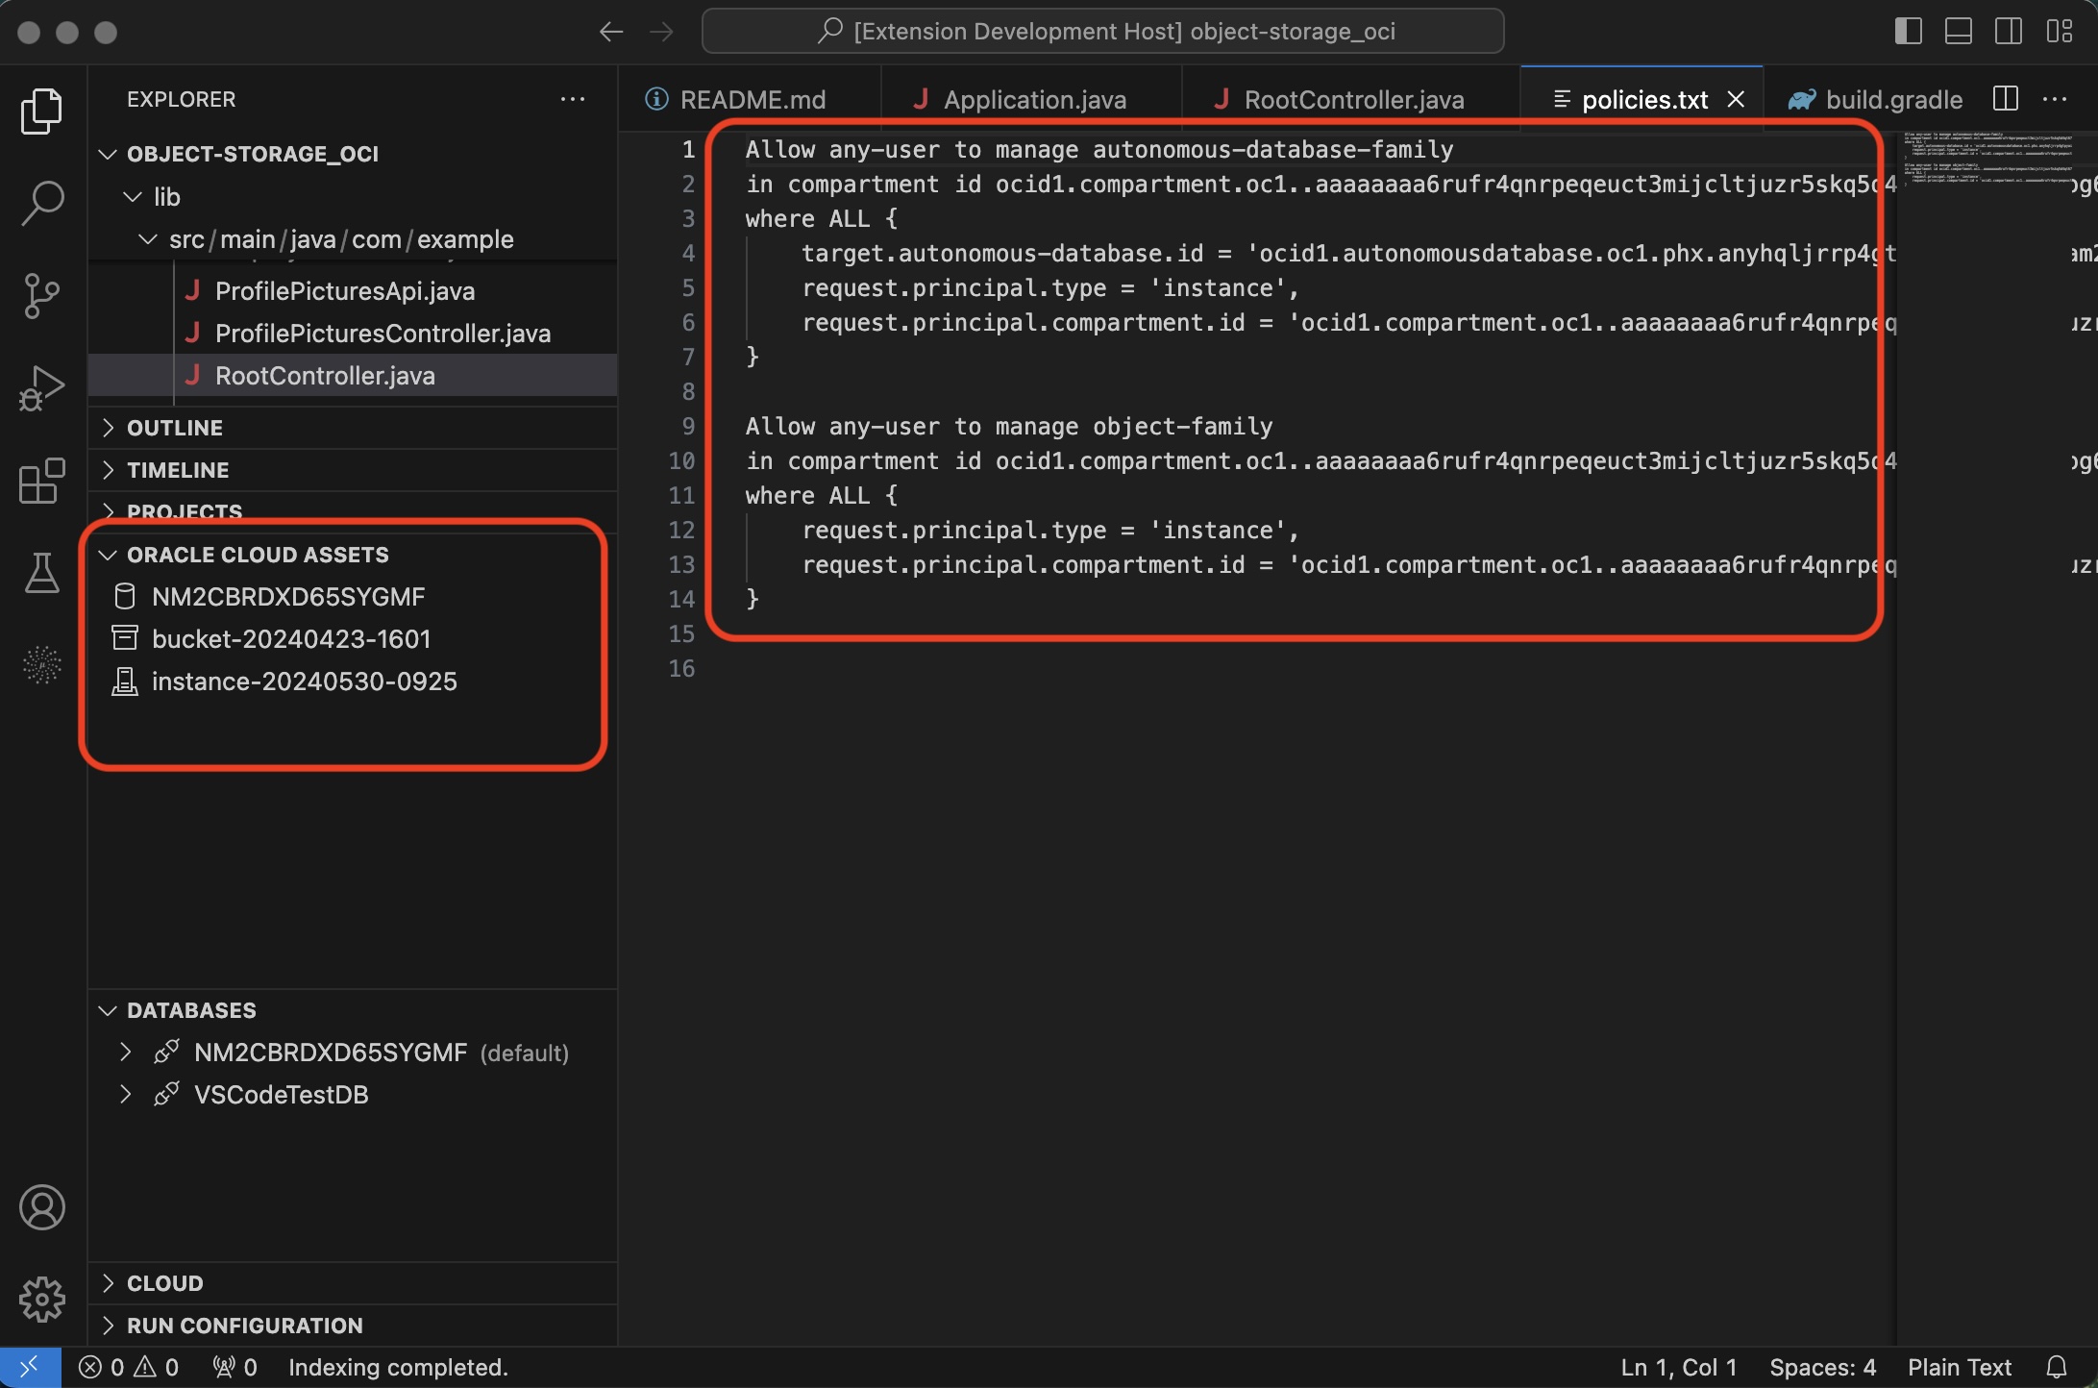Open the Testing beaker view
Image resolution: width=2098 pixels, height=1388 pixels.
pos(42,573)
